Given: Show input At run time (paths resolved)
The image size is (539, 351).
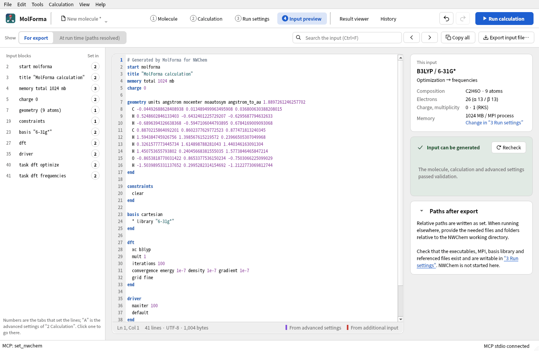Looking at the screenshot, I should pyautogui.click(x=89, y=38).
